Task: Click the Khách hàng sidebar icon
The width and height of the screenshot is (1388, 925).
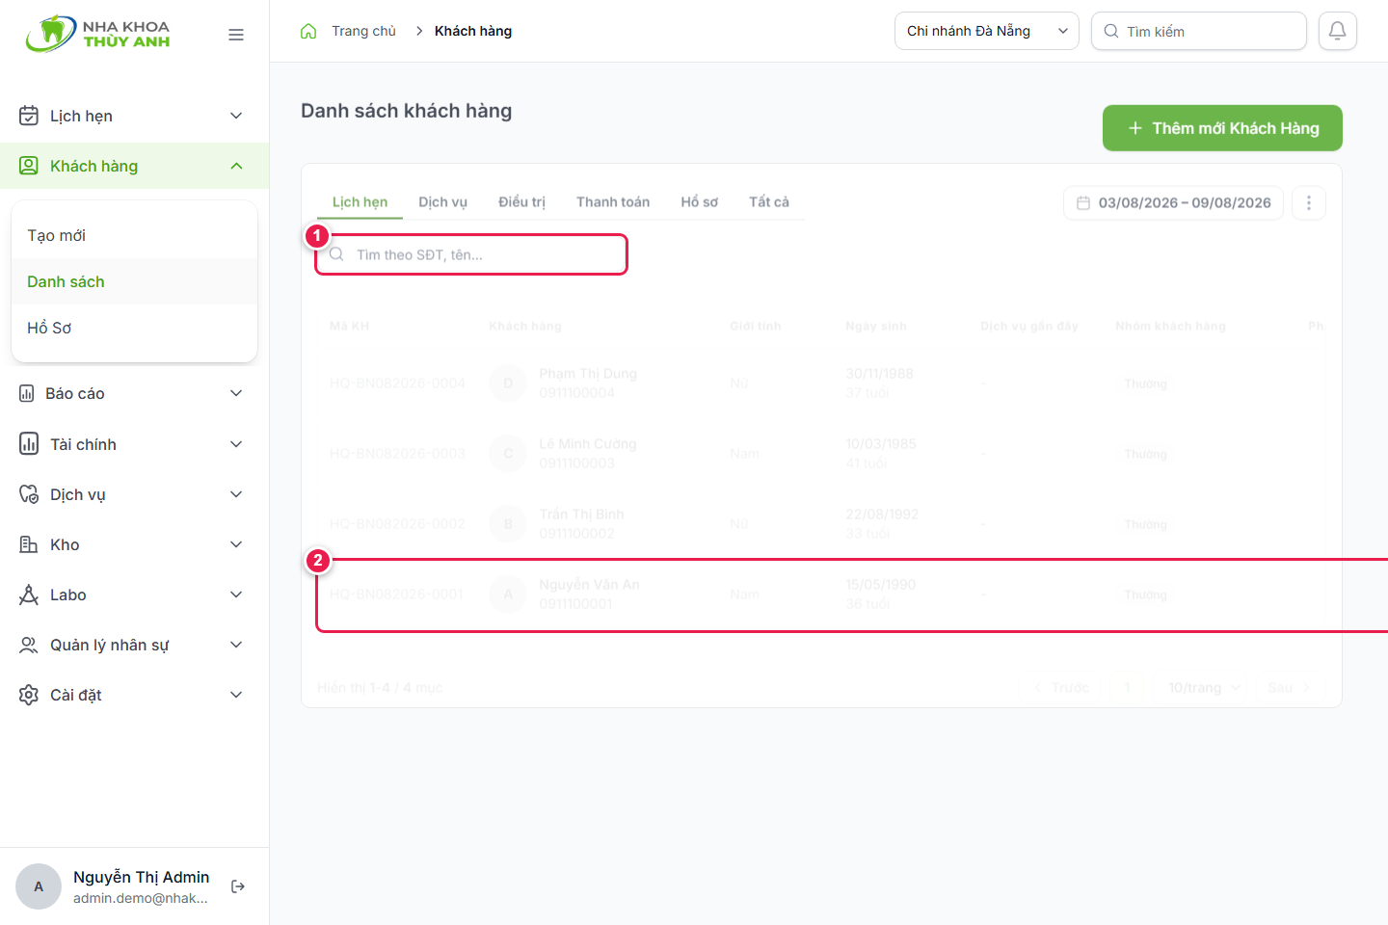Action: point(29,166)
